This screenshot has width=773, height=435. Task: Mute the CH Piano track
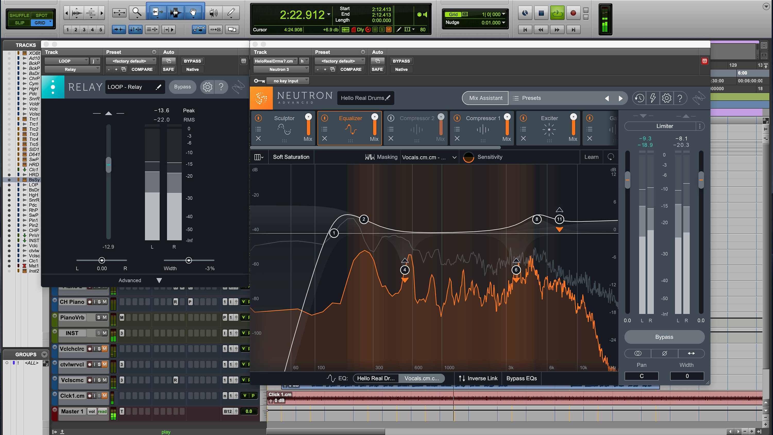104,302
